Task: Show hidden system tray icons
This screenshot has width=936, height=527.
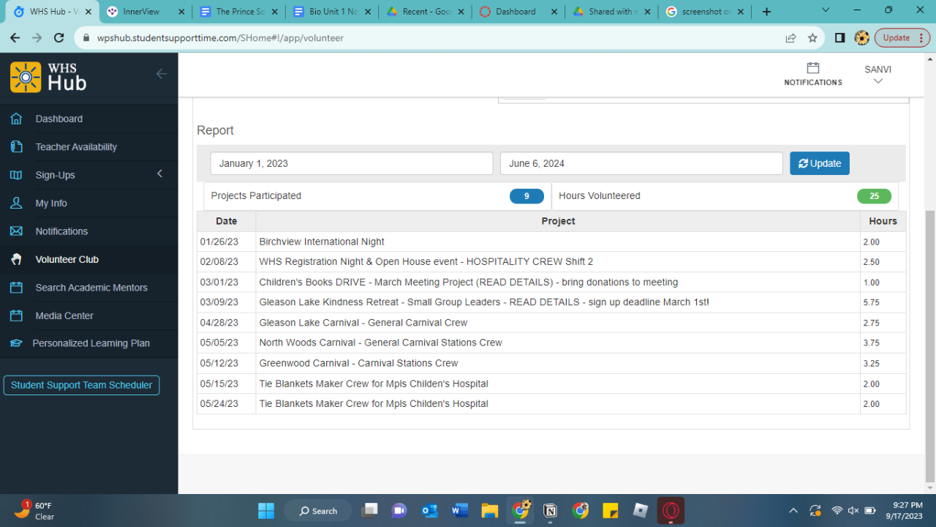Action: point(793,510)
